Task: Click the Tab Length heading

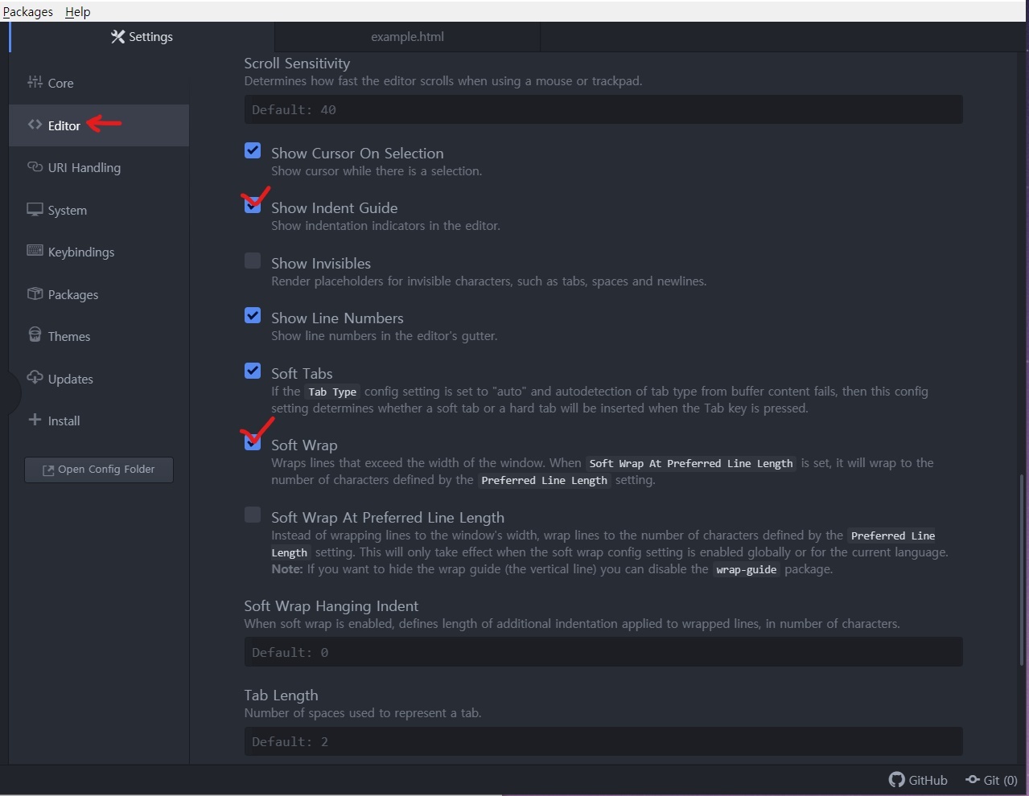Action: pyautogui.click(x=282, y=695)
